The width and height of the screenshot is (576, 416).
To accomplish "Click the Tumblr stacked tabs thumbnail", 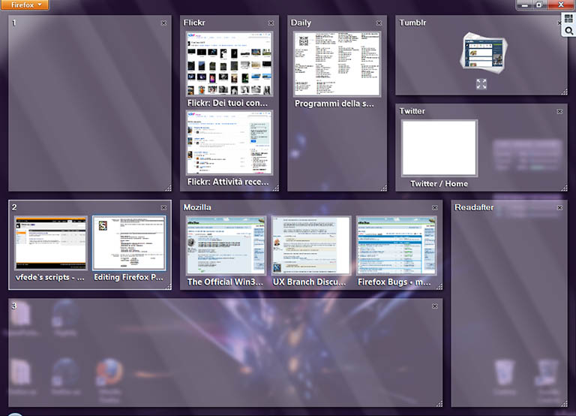I will point(481,52).
